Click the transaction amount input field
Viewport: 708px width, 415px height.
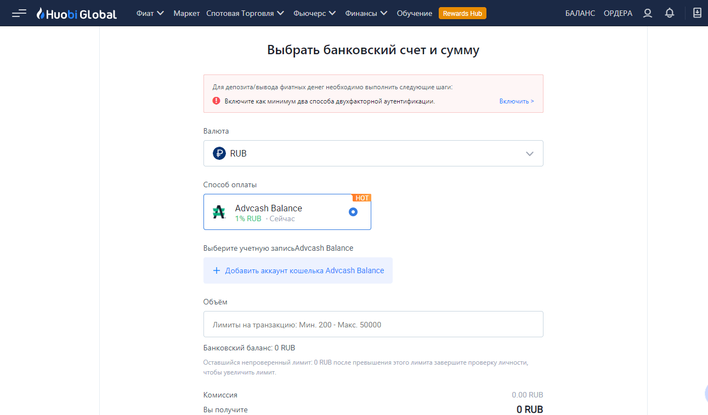point(373,324)
